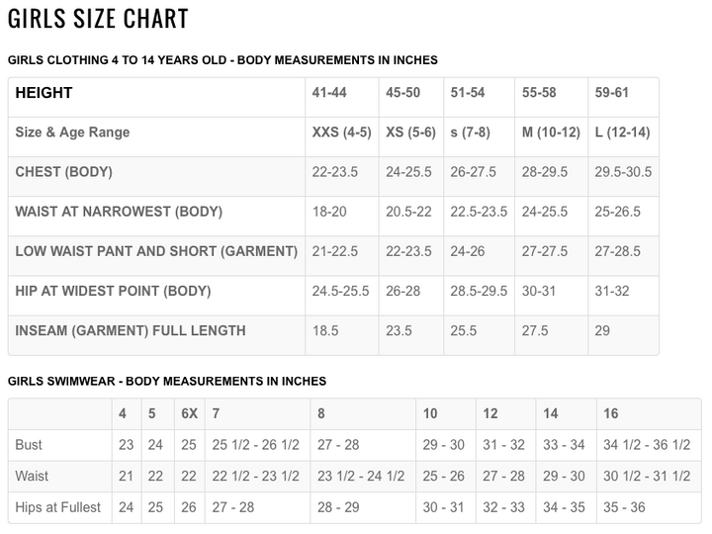Viewport: 712px width, 534px height.
Task: Click the 59-61 height cell
Action: tap(612, 93)
